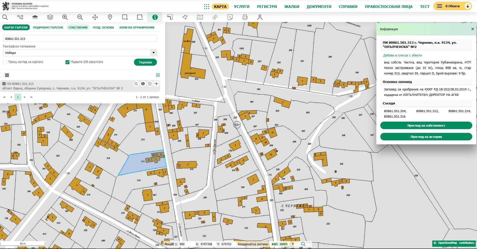Click the Мащаб scale value field

(186, 244)
